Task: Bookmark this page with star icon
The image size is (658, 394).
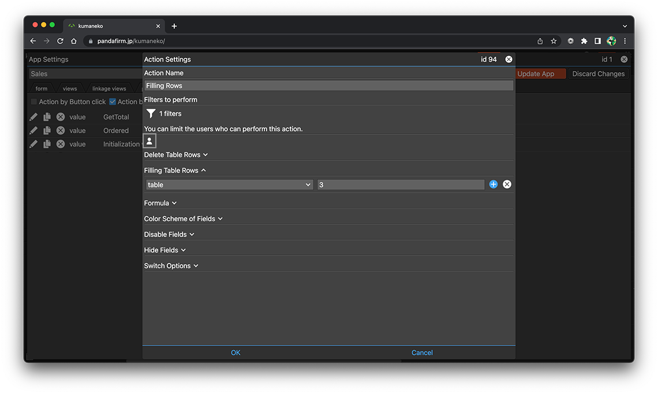Action: (x=554, y=41)
